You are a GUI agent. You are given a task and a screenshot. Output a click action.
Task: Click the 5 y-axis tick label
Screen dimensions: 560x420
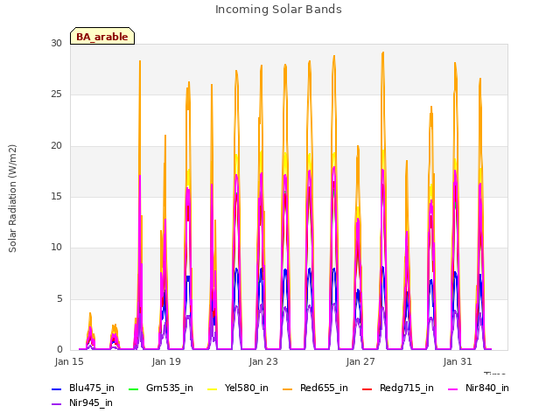pyautogui.click(x=59, y=298)
